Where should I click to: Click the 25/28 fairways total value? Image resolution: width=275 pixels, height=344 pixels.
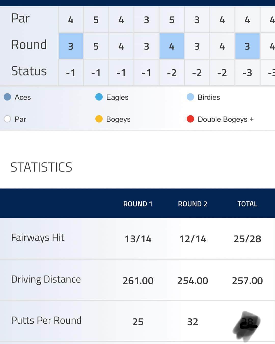[247, 239]
